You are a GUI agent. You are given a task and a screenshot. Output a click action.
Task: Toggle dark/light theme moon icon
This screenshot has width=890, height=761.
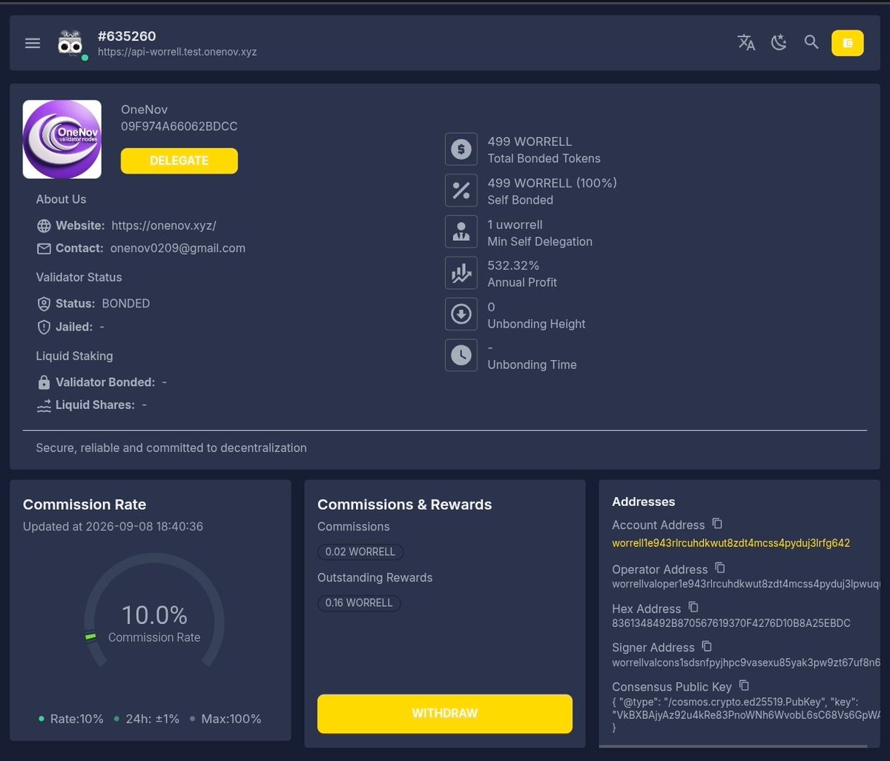point(779,42)
